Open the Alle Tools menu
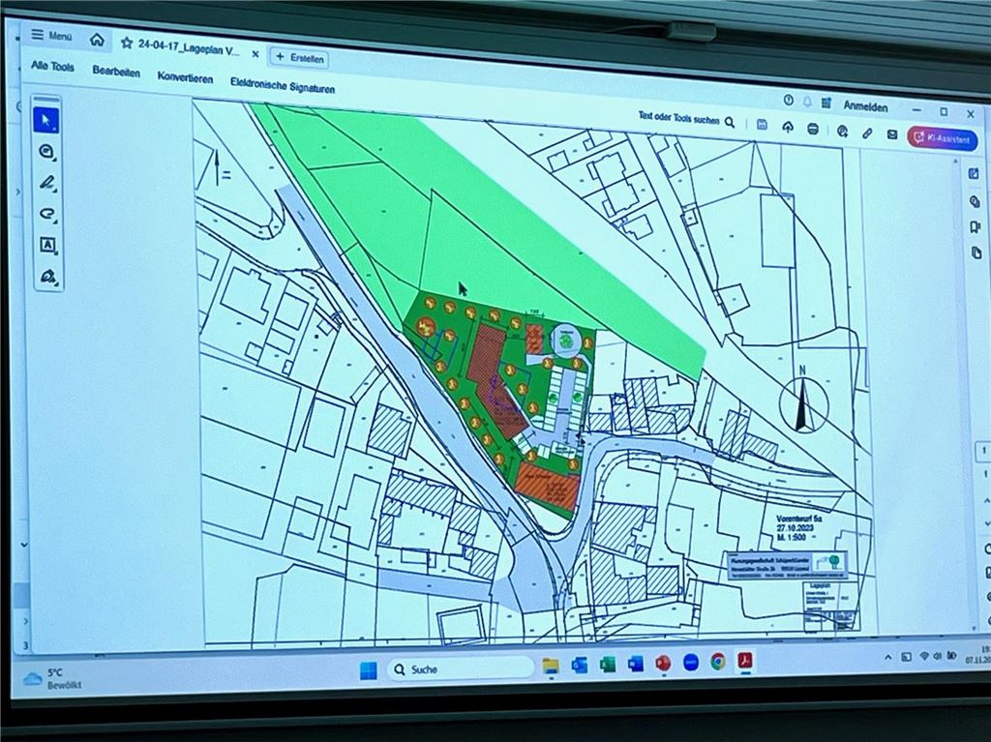The image size is (991, 742). (52, 66)
